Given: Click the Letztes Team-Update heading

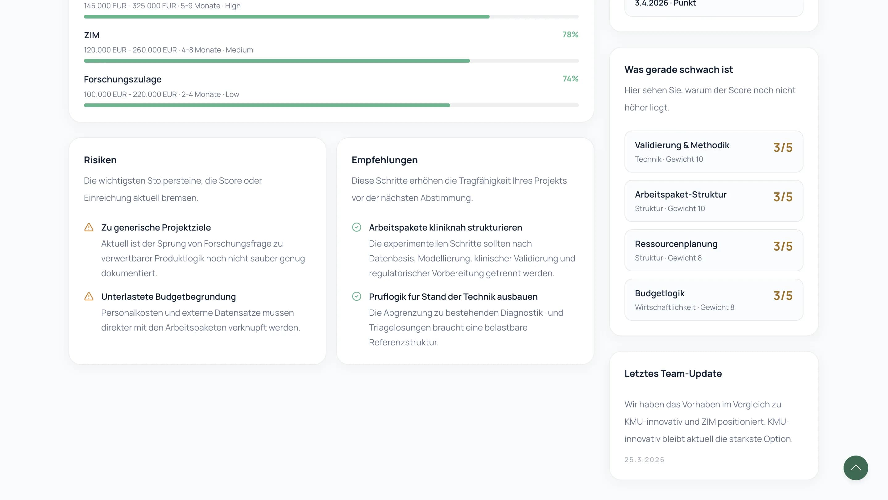Looking at the screenshot, I should tap(673, 373).
